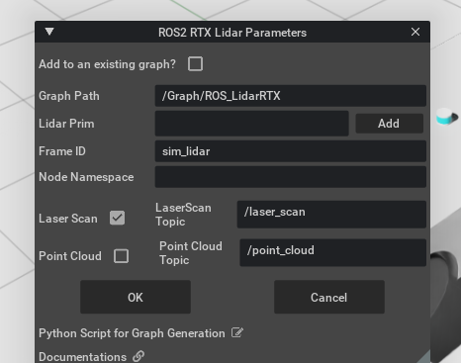Toggle the Add to an existing graph checkbox

click(195, 64)
